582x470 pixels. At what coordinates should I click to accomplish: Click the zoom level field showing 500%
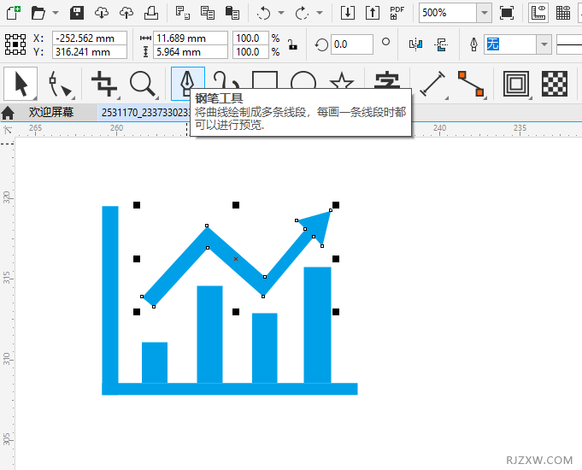tap(448, 13)
